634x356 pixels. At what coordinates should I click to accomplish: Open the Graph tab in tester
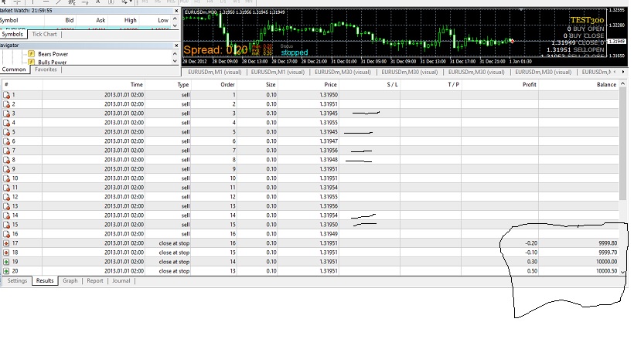click(x=70, y=281)
